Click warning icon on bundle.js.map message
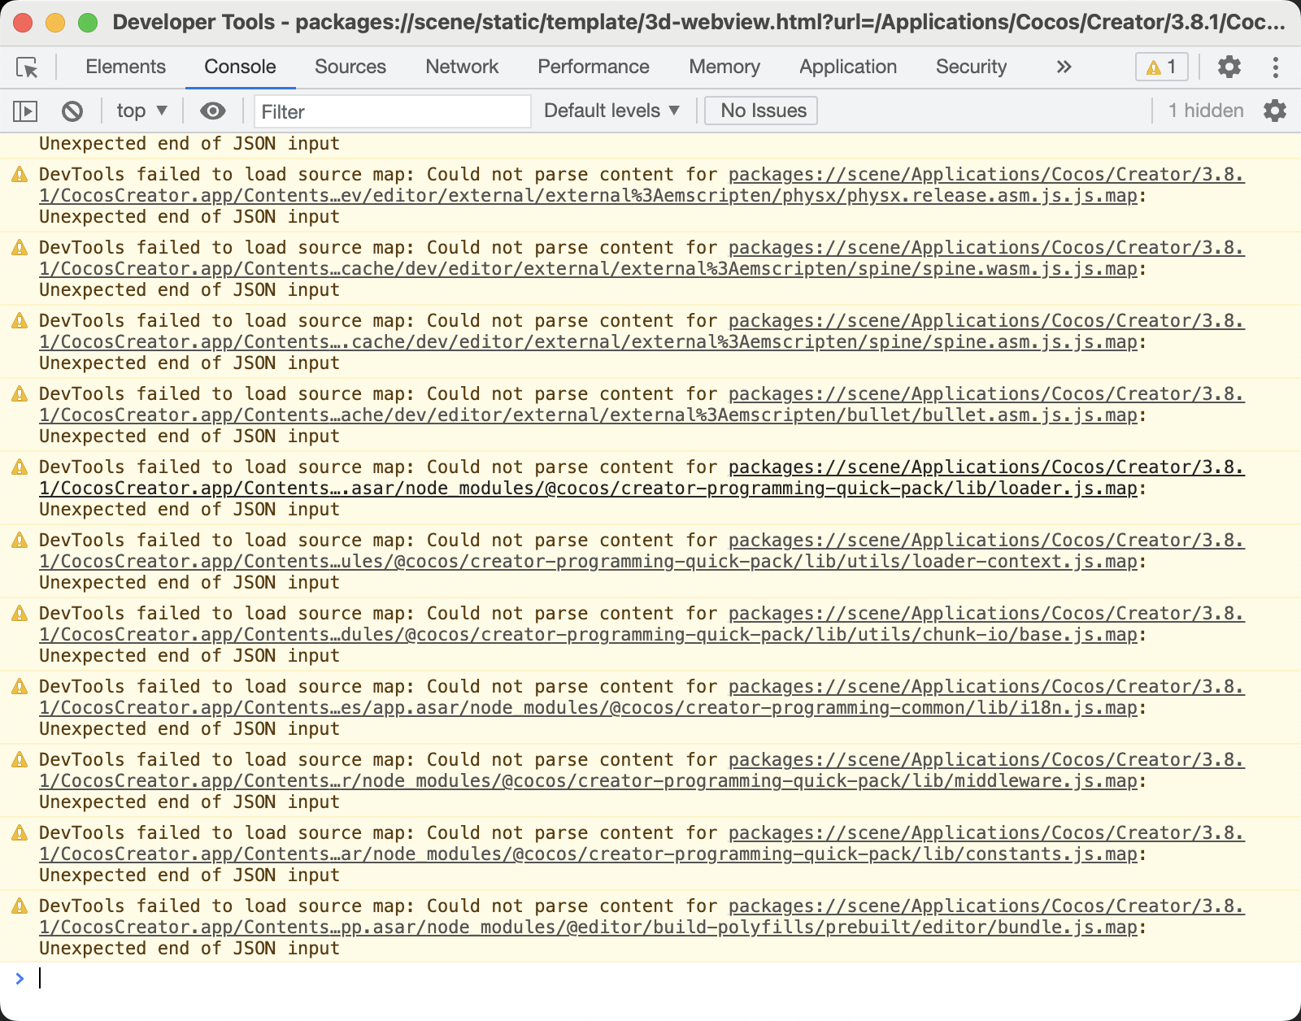Image resolution: width=1301 pixels, height=1021 pixels. point(20,906)
